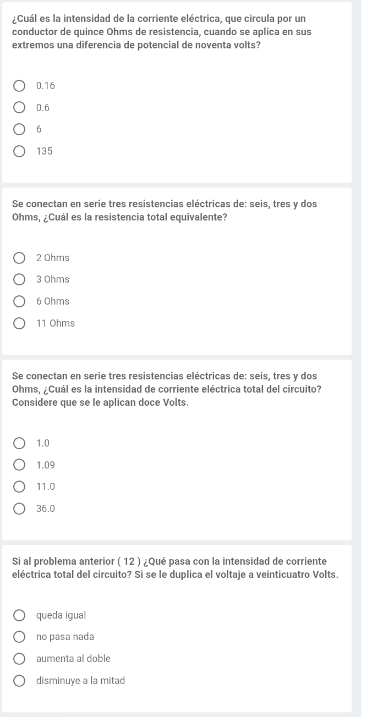Image resolution: width=378 pixels, height=717 pixels.
Task: Click the question about resistencia total equivalente
Action: point(164,211)
